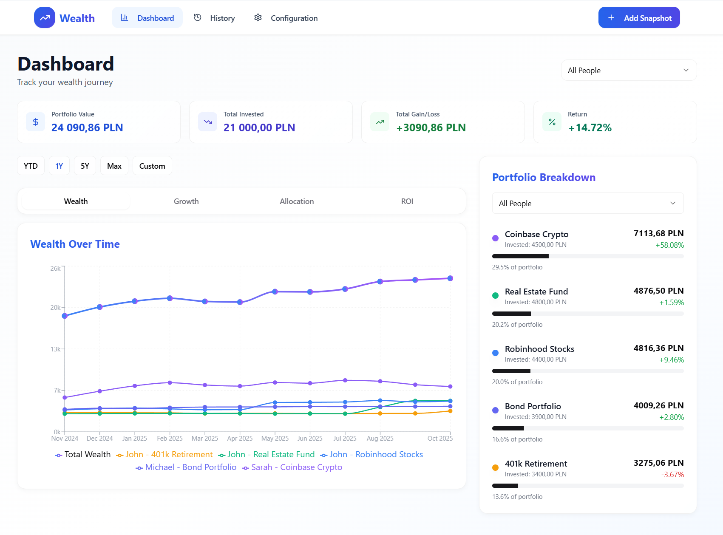Toggle John - 401k Retirement legend entry
Image resolution: width=723 pixels, height=535 pixels.
[x=164, y=455]
